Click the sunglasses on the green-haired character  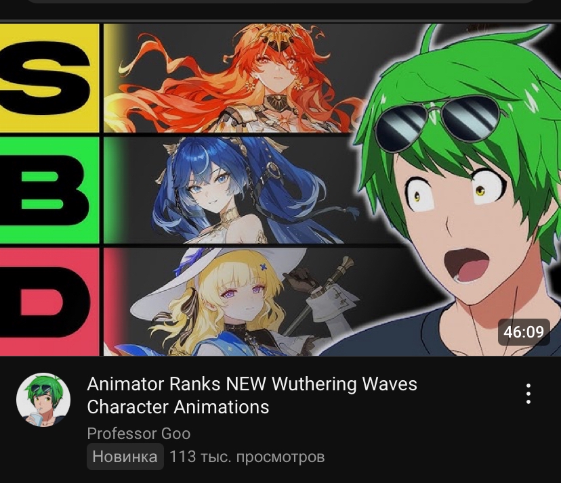click(440, 123)
